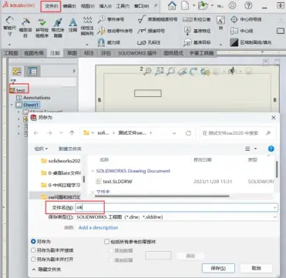This screenshot has width=286, height=278.
Task: Select the Weld Symbol (焊接符号) tool
Action: coord(151,31)
